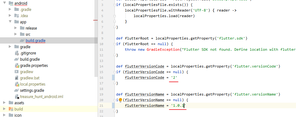
Task: Click the gradle.properties file icon
Action: (x=17, y=66)
